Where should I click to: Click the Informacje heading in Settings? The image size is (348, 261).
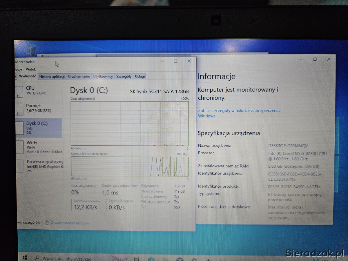coord(217,77)
